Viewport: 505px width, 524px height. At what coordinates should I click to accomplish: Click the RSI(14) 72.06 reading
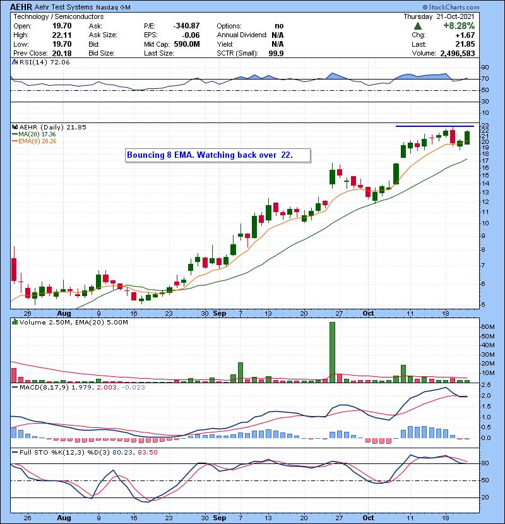click(x=44, y=62)
